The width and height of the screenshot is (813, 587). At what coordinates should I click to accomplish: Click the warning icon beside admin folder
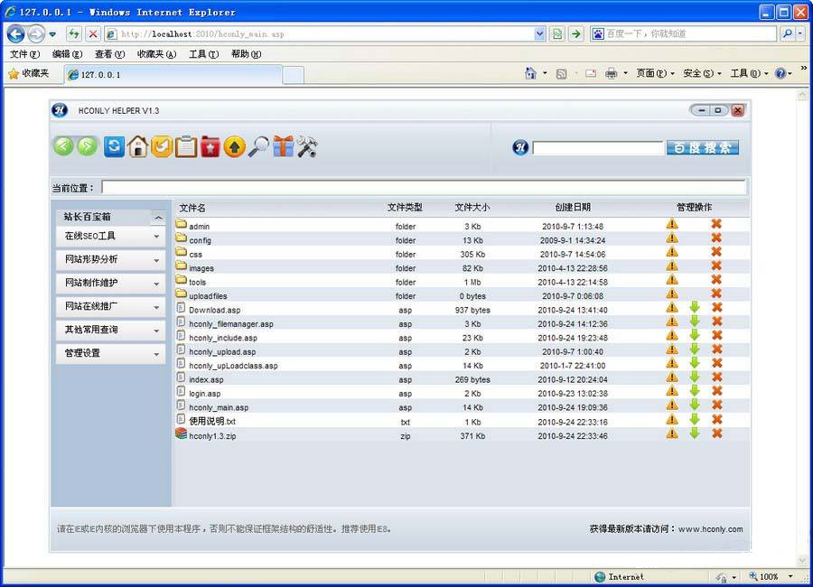(x=672, y=226)
